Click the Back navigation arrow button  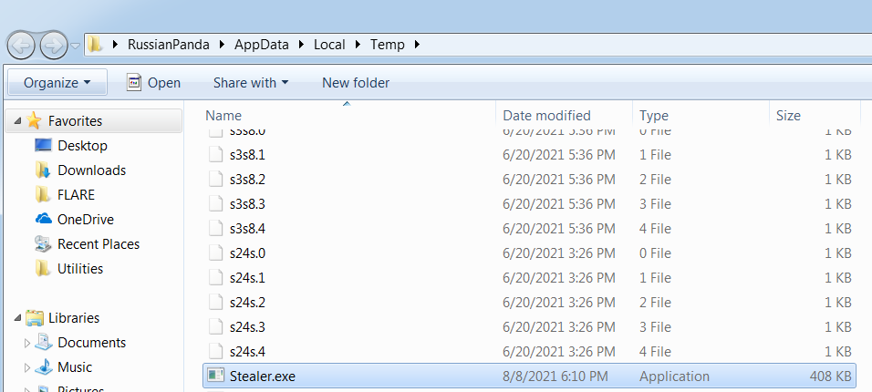tap(22, 46)
